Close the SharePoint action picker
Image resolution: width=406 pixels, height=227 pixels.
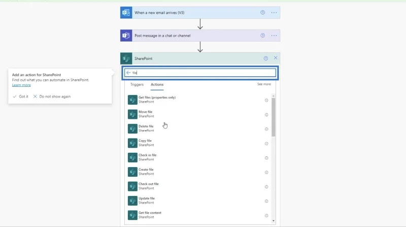point(276,58)
